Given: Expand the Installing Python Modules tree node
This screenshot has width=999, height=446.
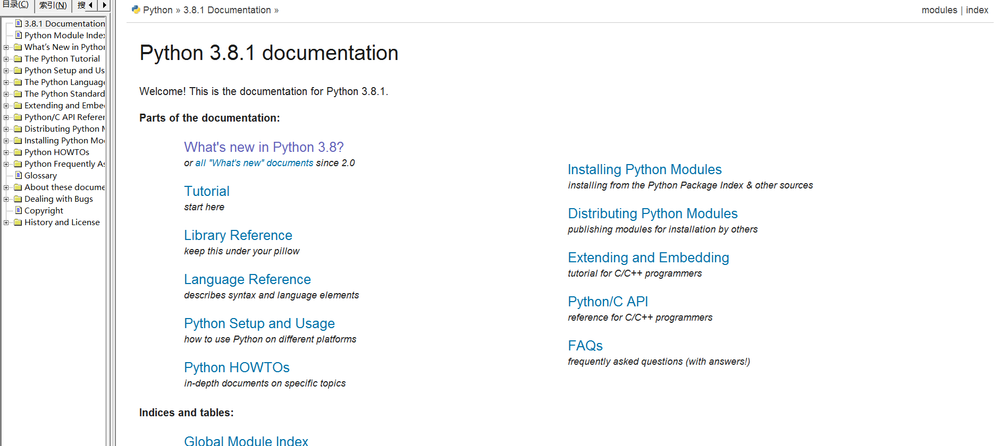Looking at the screenshot, I should (6, 141).
